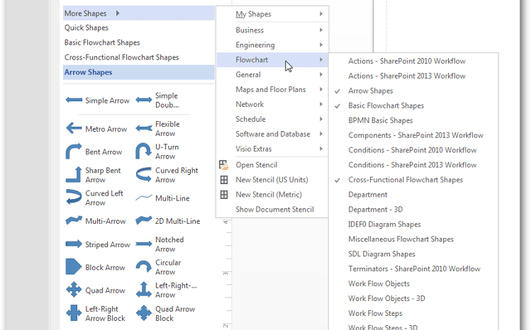Expand the General stencil category
Viewport: 531px width, 330px height.
click(x=272, y=75)
